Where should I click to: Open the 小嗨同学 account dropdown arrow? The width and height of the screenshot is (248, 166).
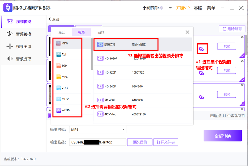(x=170, y=8)
